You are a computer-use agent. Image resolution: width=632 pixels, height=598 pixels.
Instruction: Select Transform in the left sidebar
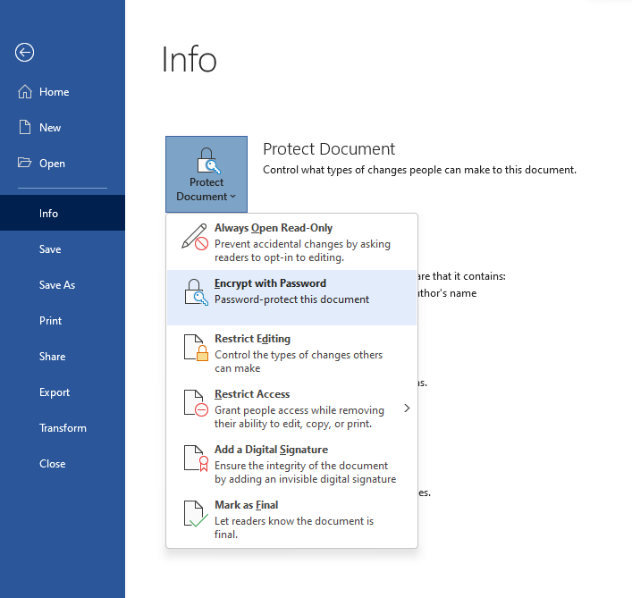[63, 428]
